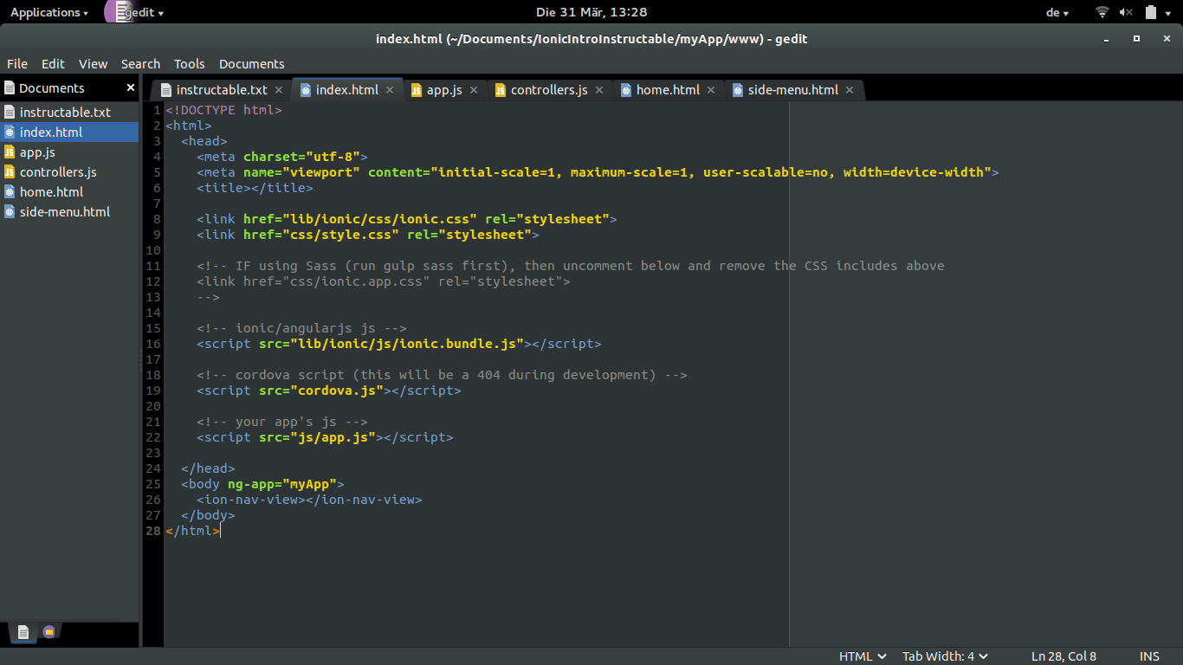Screen dimensions: 1183x665
Task: Click the document icon beside index.html in sidebar
Action: [11, 132]
